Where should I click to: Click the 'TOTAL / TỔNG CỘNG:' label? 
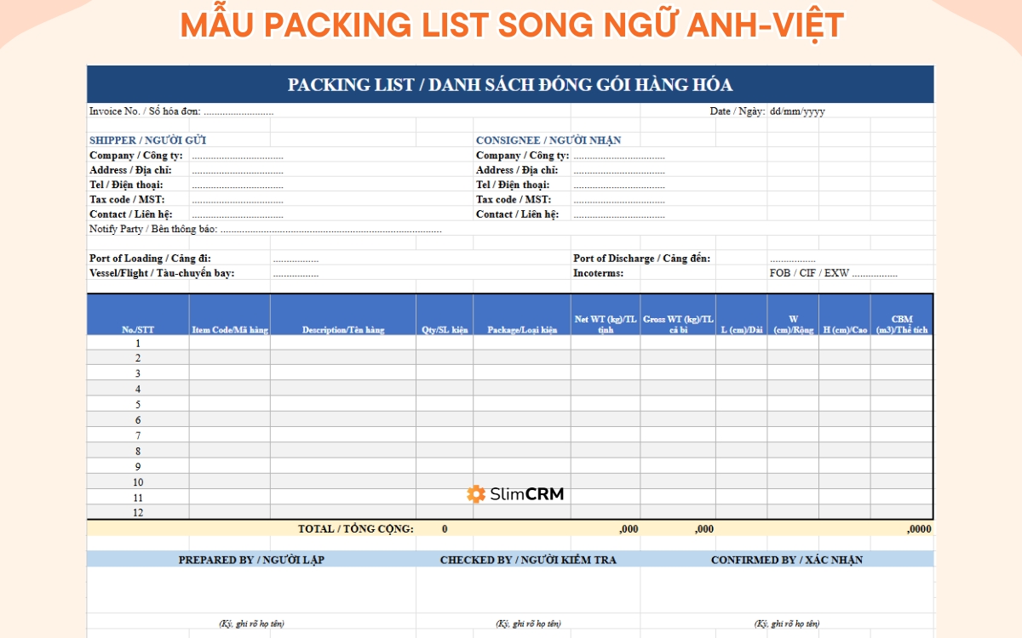[x=355, y=529]
